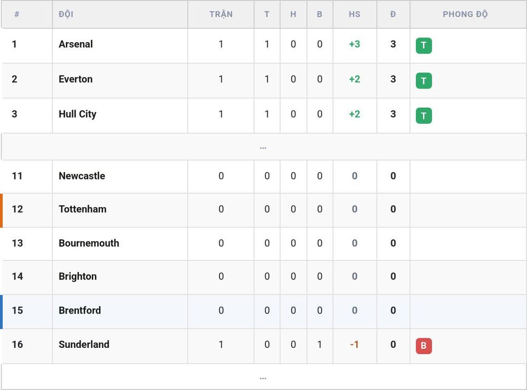
Task: Sort by the HS column header
Action: pos(354,14)
